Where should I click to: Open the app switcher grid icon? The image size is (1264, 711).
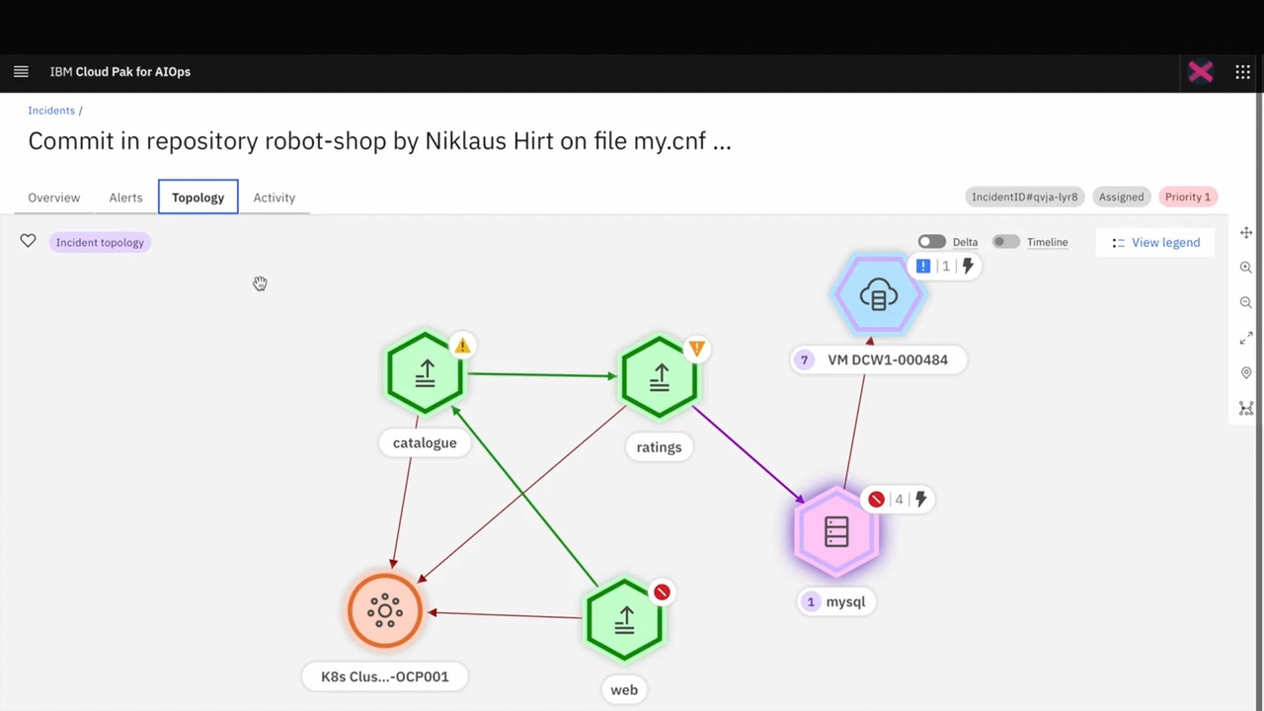pos(1242,71)
